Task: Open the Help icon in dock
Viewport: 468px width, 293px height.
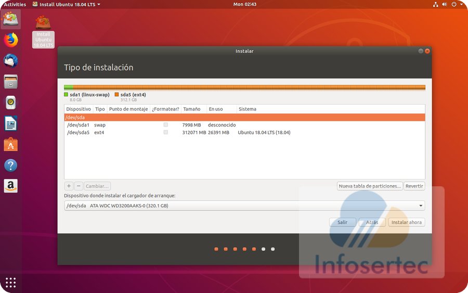Action: coord(11,165)
